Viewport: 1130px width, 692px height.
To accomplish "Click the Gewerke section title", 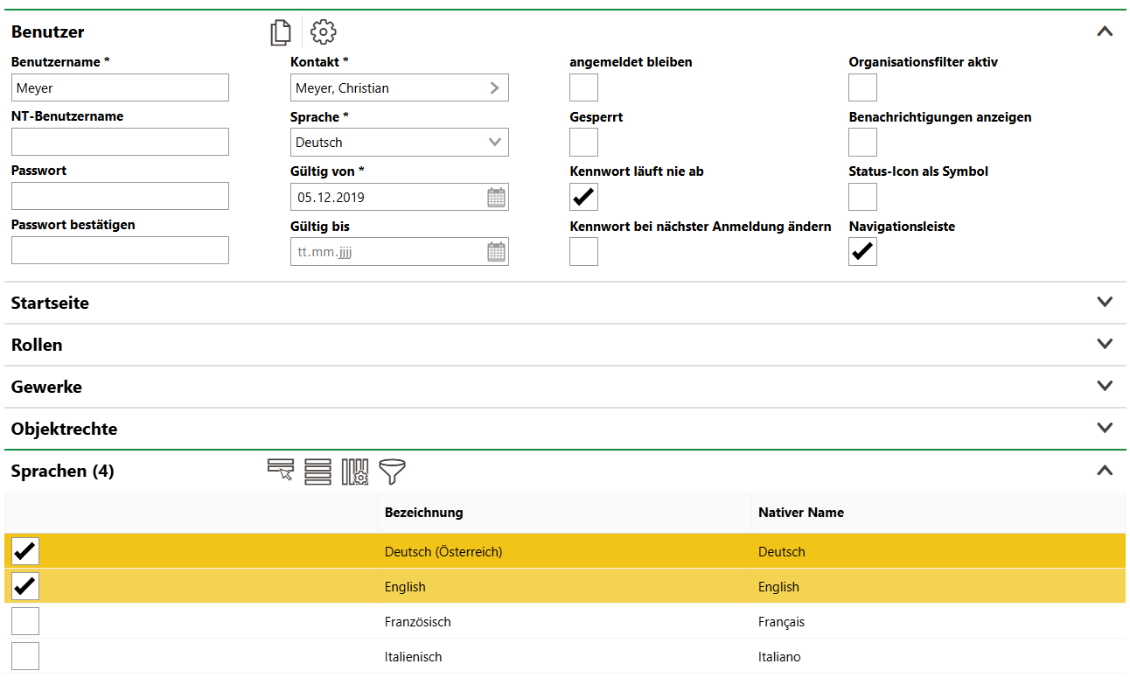I will [x=46, y=388].
